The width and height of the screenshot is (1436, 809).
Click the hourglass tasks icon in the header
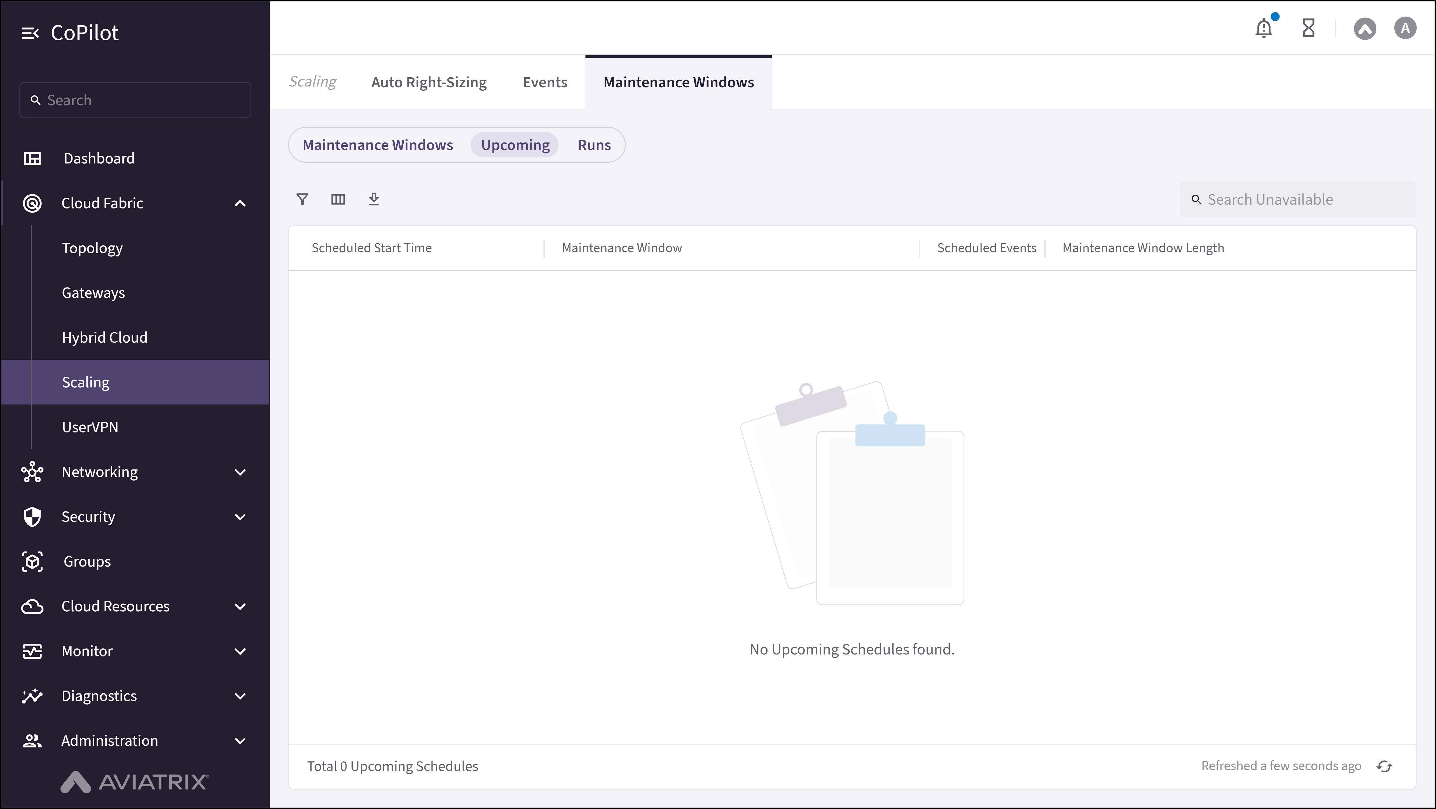[1309, 28]
